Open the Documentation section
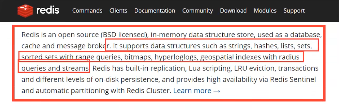339x110 pixels. click(155, 11)
